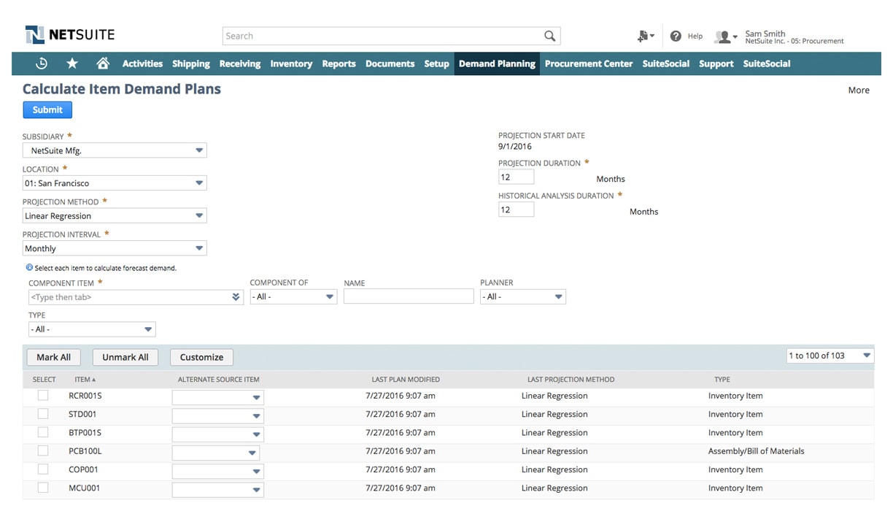
Task: Check the select box for MCU001
Action: coord(43,488)
